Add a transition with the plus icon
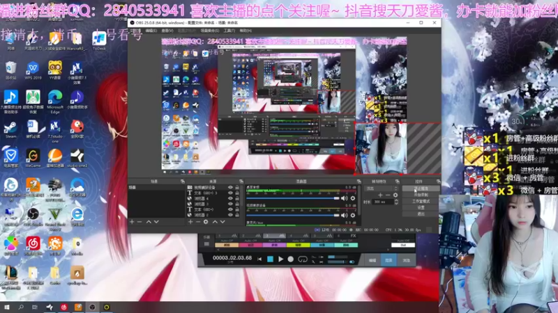 (380, 195)
